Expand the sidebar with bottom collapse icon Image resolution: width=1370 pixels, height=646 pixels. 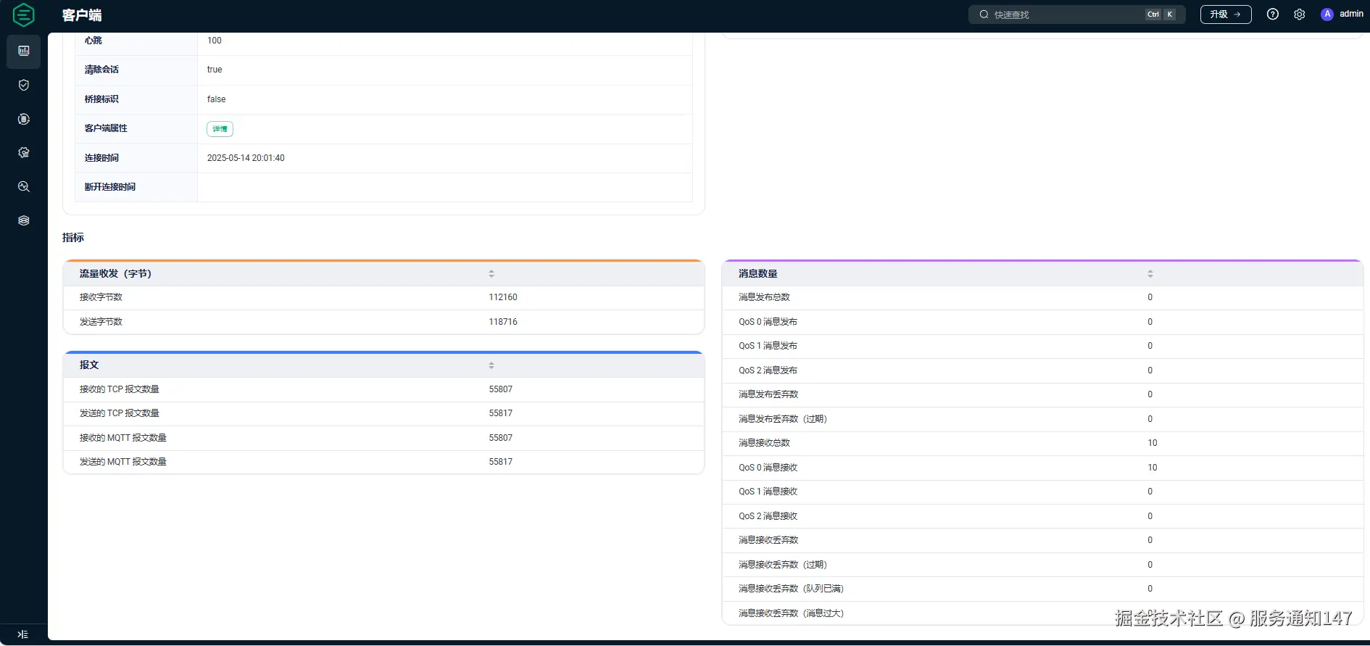[x=22, y=634]
